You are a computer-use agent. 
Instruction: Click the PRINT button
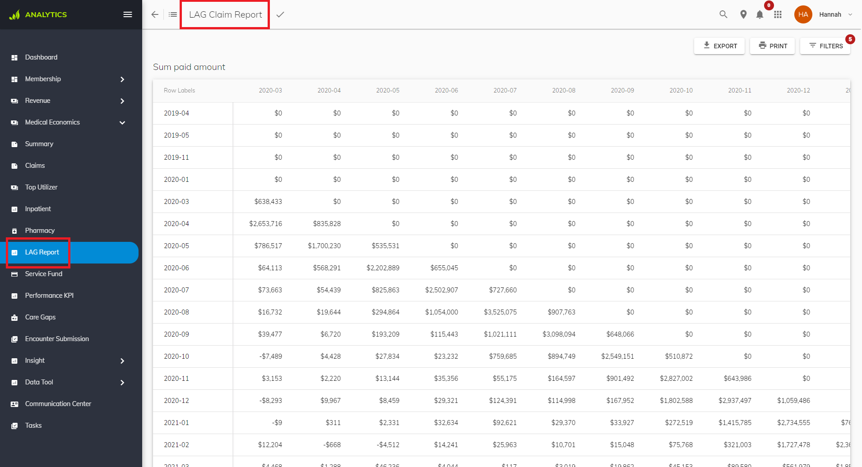coord(772,46)
